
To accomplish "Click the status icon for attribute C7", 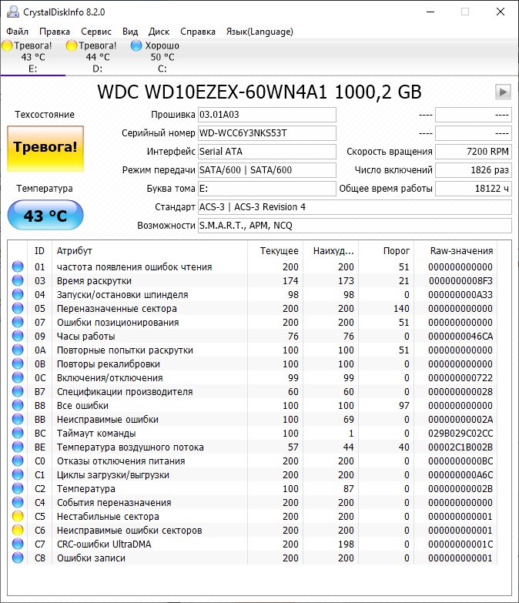I will click(18, 544).
